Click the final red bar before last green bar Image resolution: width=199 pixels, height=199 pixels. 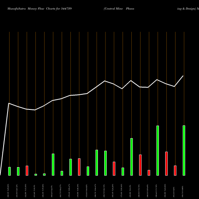coord(175,171)
